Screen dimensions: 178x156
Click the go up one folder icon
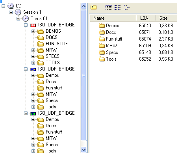(93, 7)
